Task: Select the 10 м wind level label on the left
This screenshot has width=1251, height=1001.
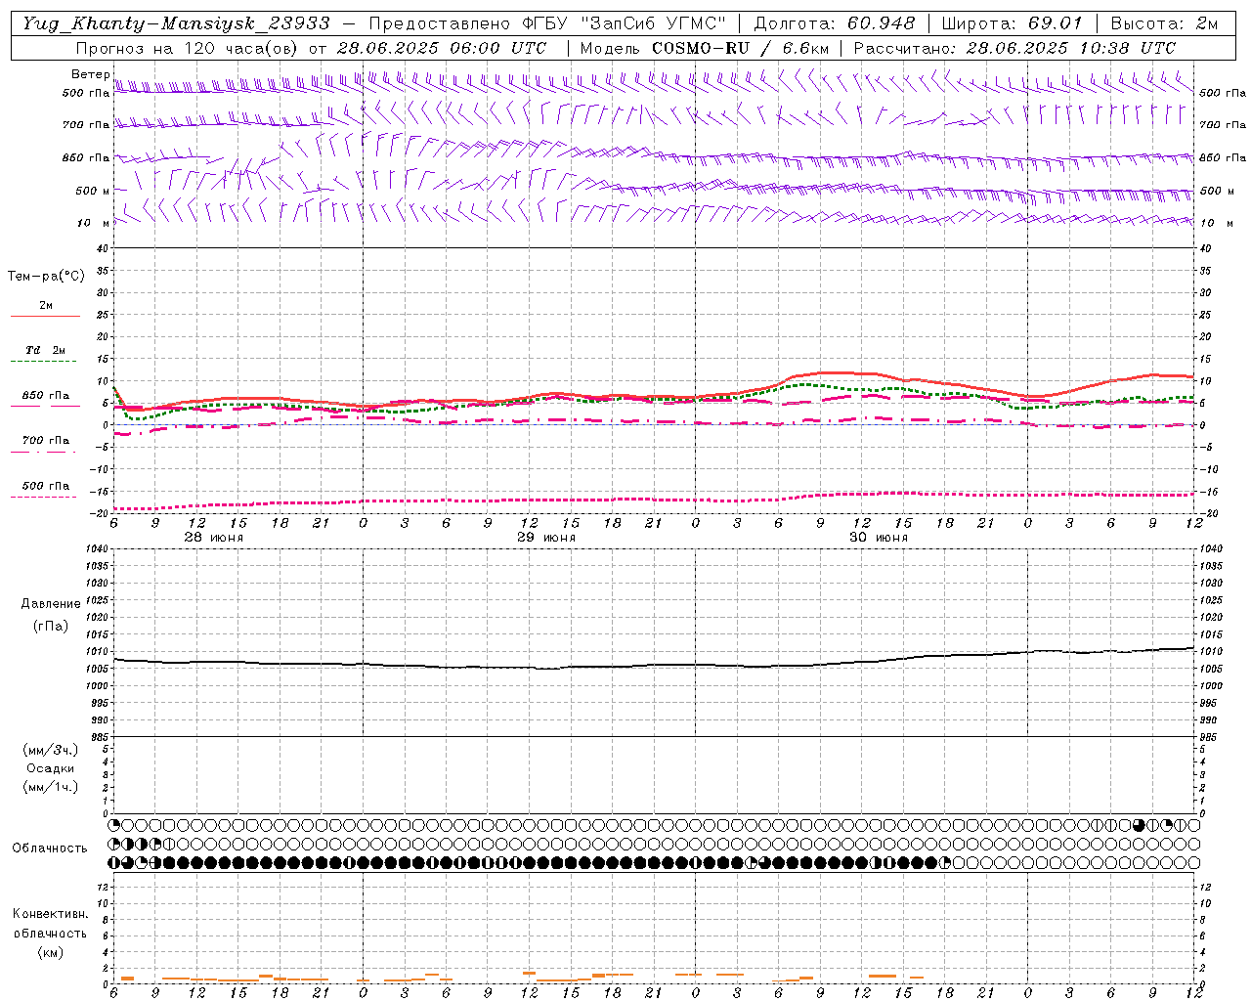Action: pyautogui.click(x=93, y=223)
